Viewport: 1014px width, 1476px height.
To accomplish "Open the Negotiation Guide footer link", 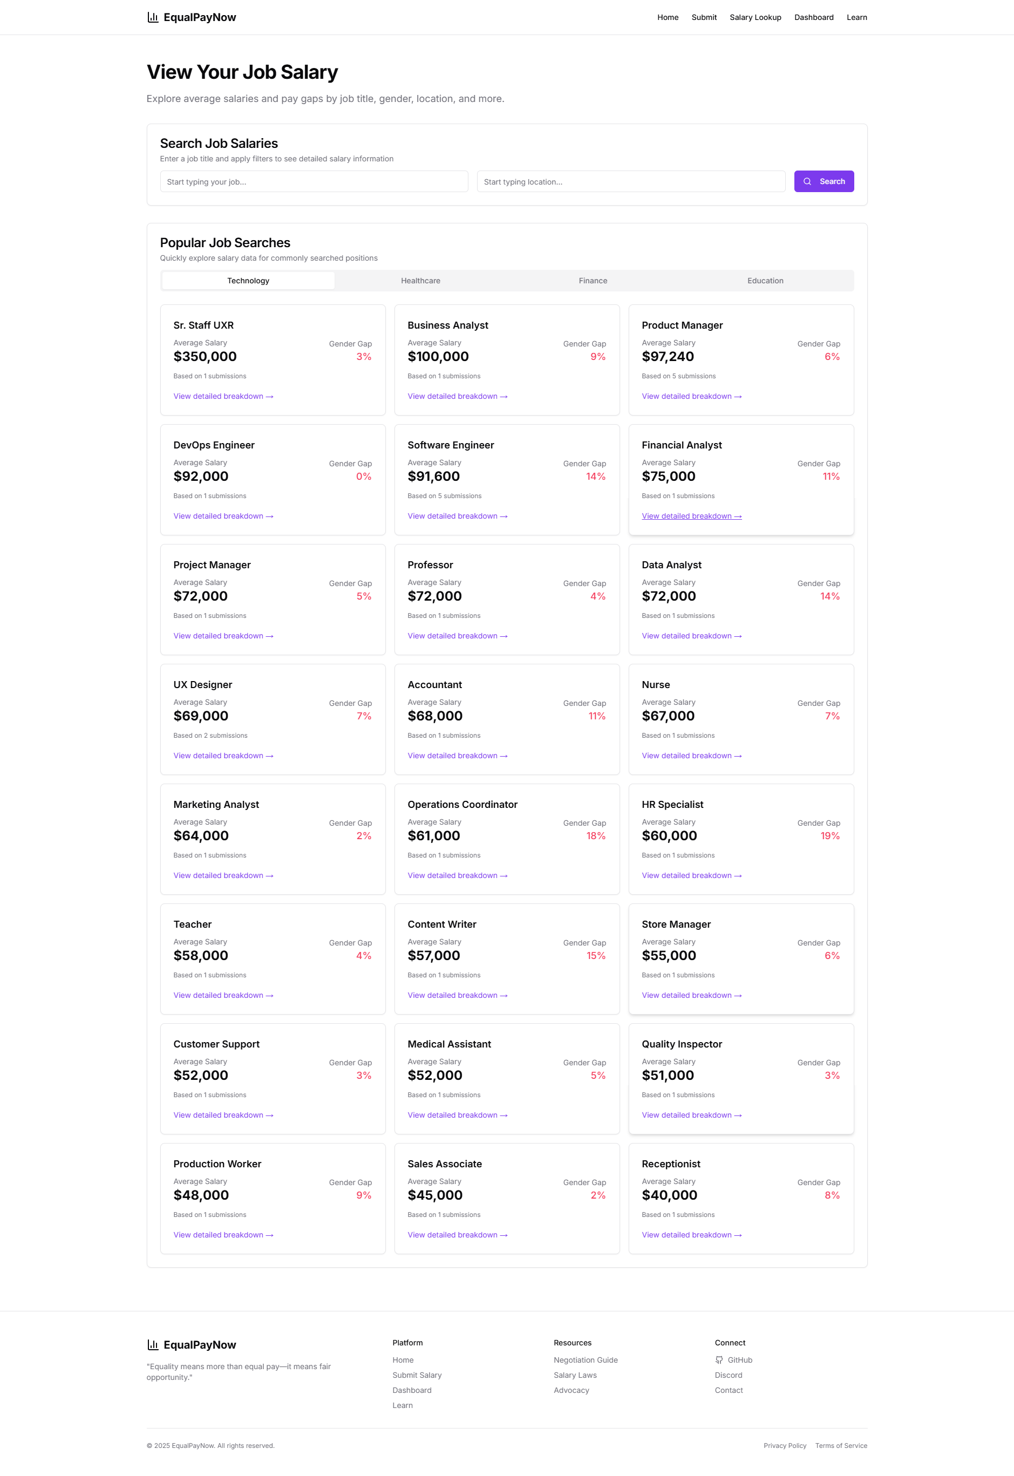I will pyautogui.click(x=585, y=1360).
